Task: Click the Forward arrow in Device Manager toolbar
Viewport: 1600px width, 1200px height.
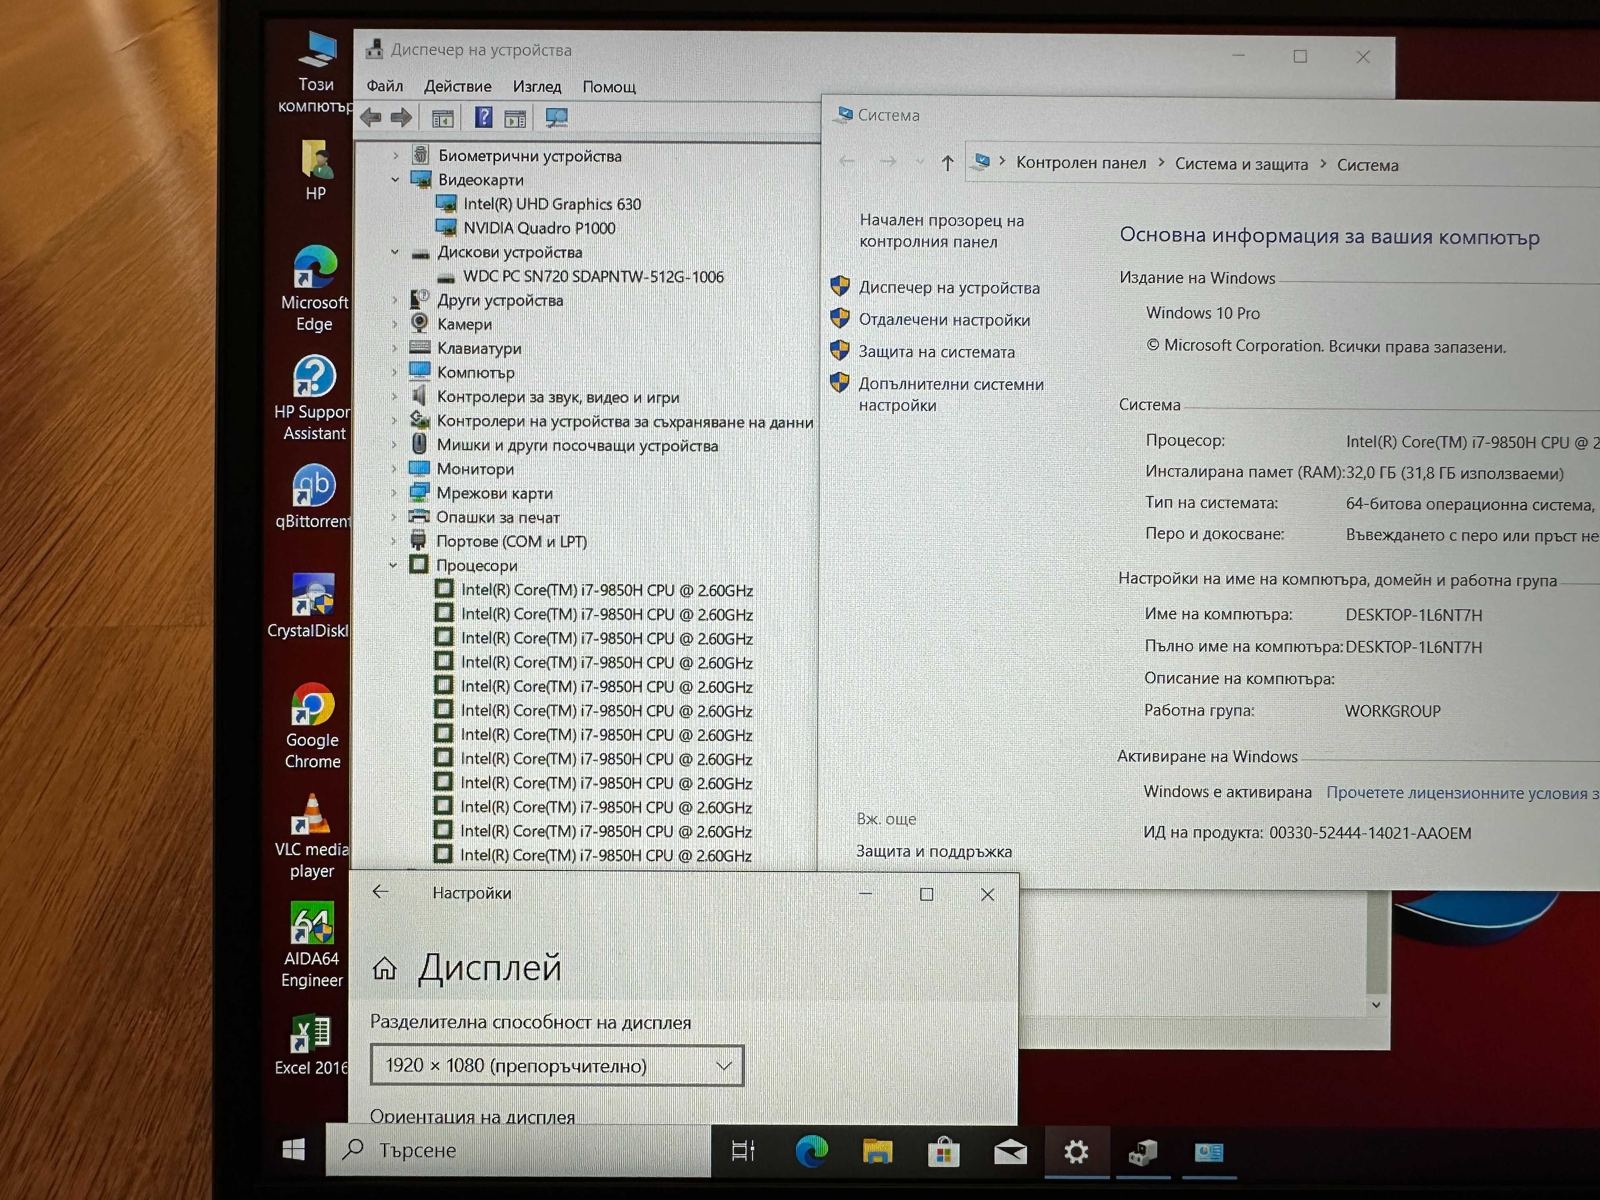Action: click(402, 118)
